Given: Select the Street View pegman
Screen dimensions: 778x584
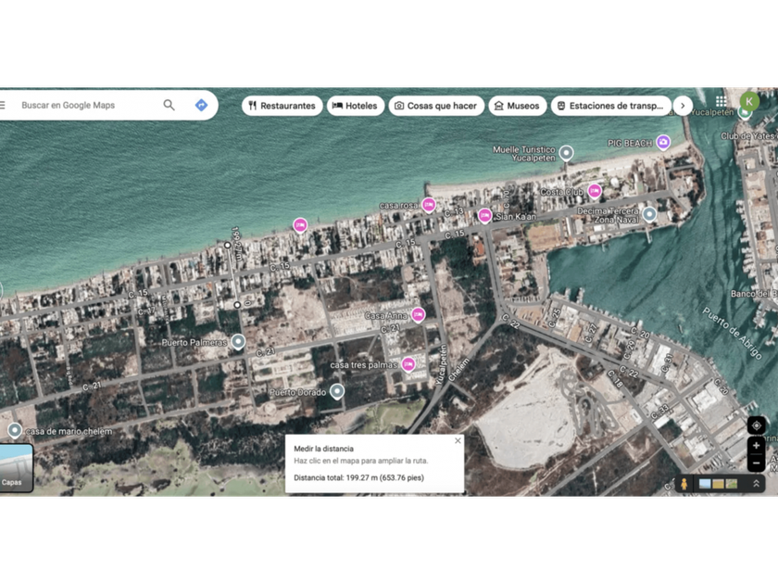Looking at the screenshot, I should click(x=684, y=484).
